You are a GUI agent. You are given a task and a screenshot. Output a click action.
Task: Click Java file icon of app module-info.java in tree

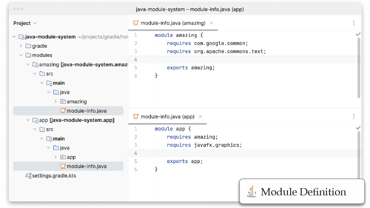[x=63, y=166]
